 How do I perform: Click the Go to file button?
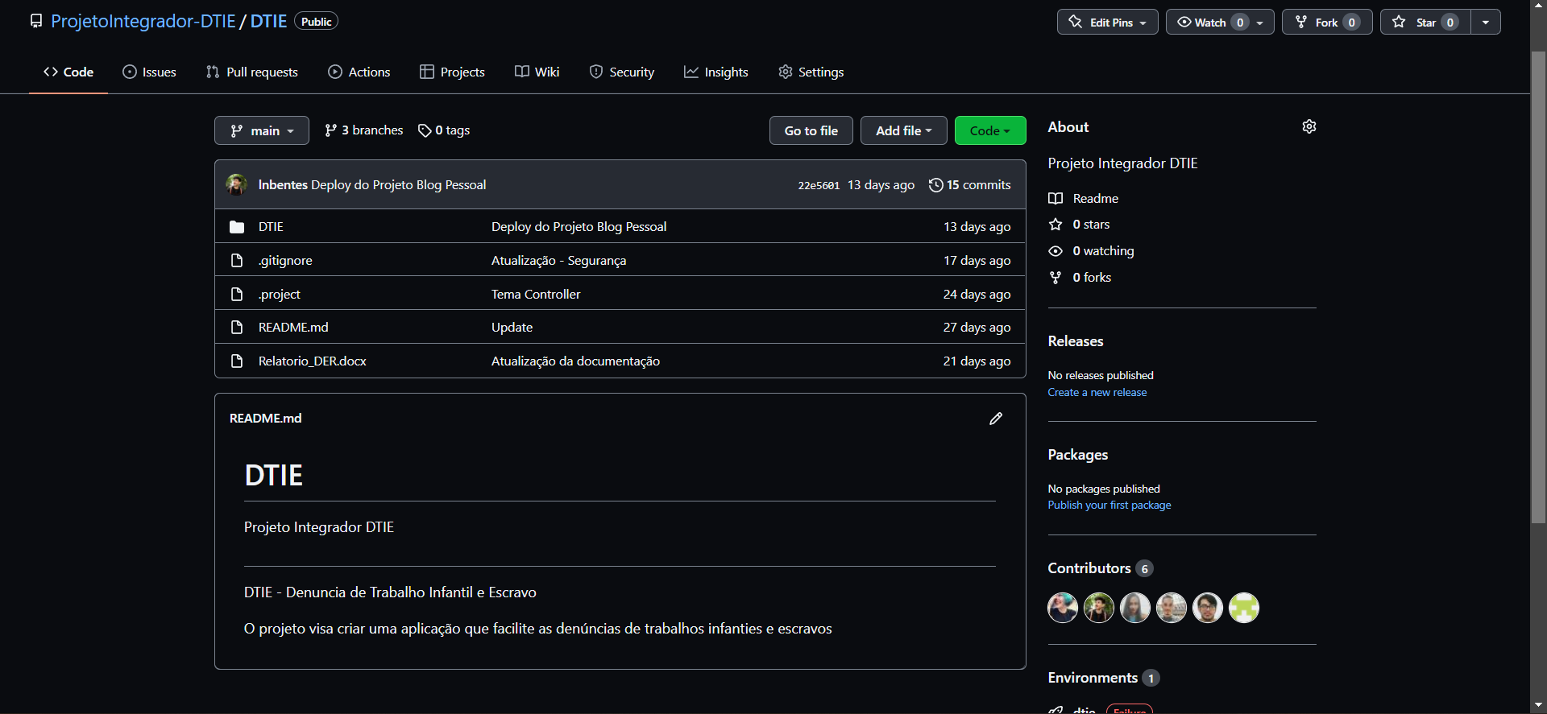pos(811,130)
